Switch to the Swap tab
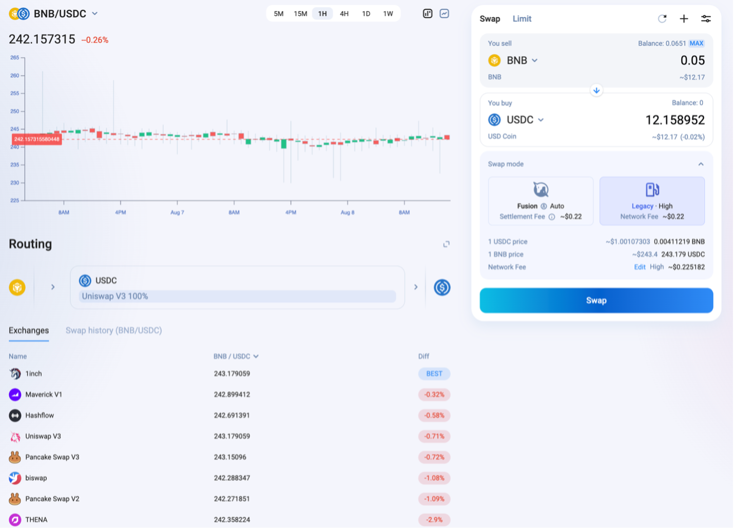The height and width of the screenshot is (531, 734). [x=490, y=19]
